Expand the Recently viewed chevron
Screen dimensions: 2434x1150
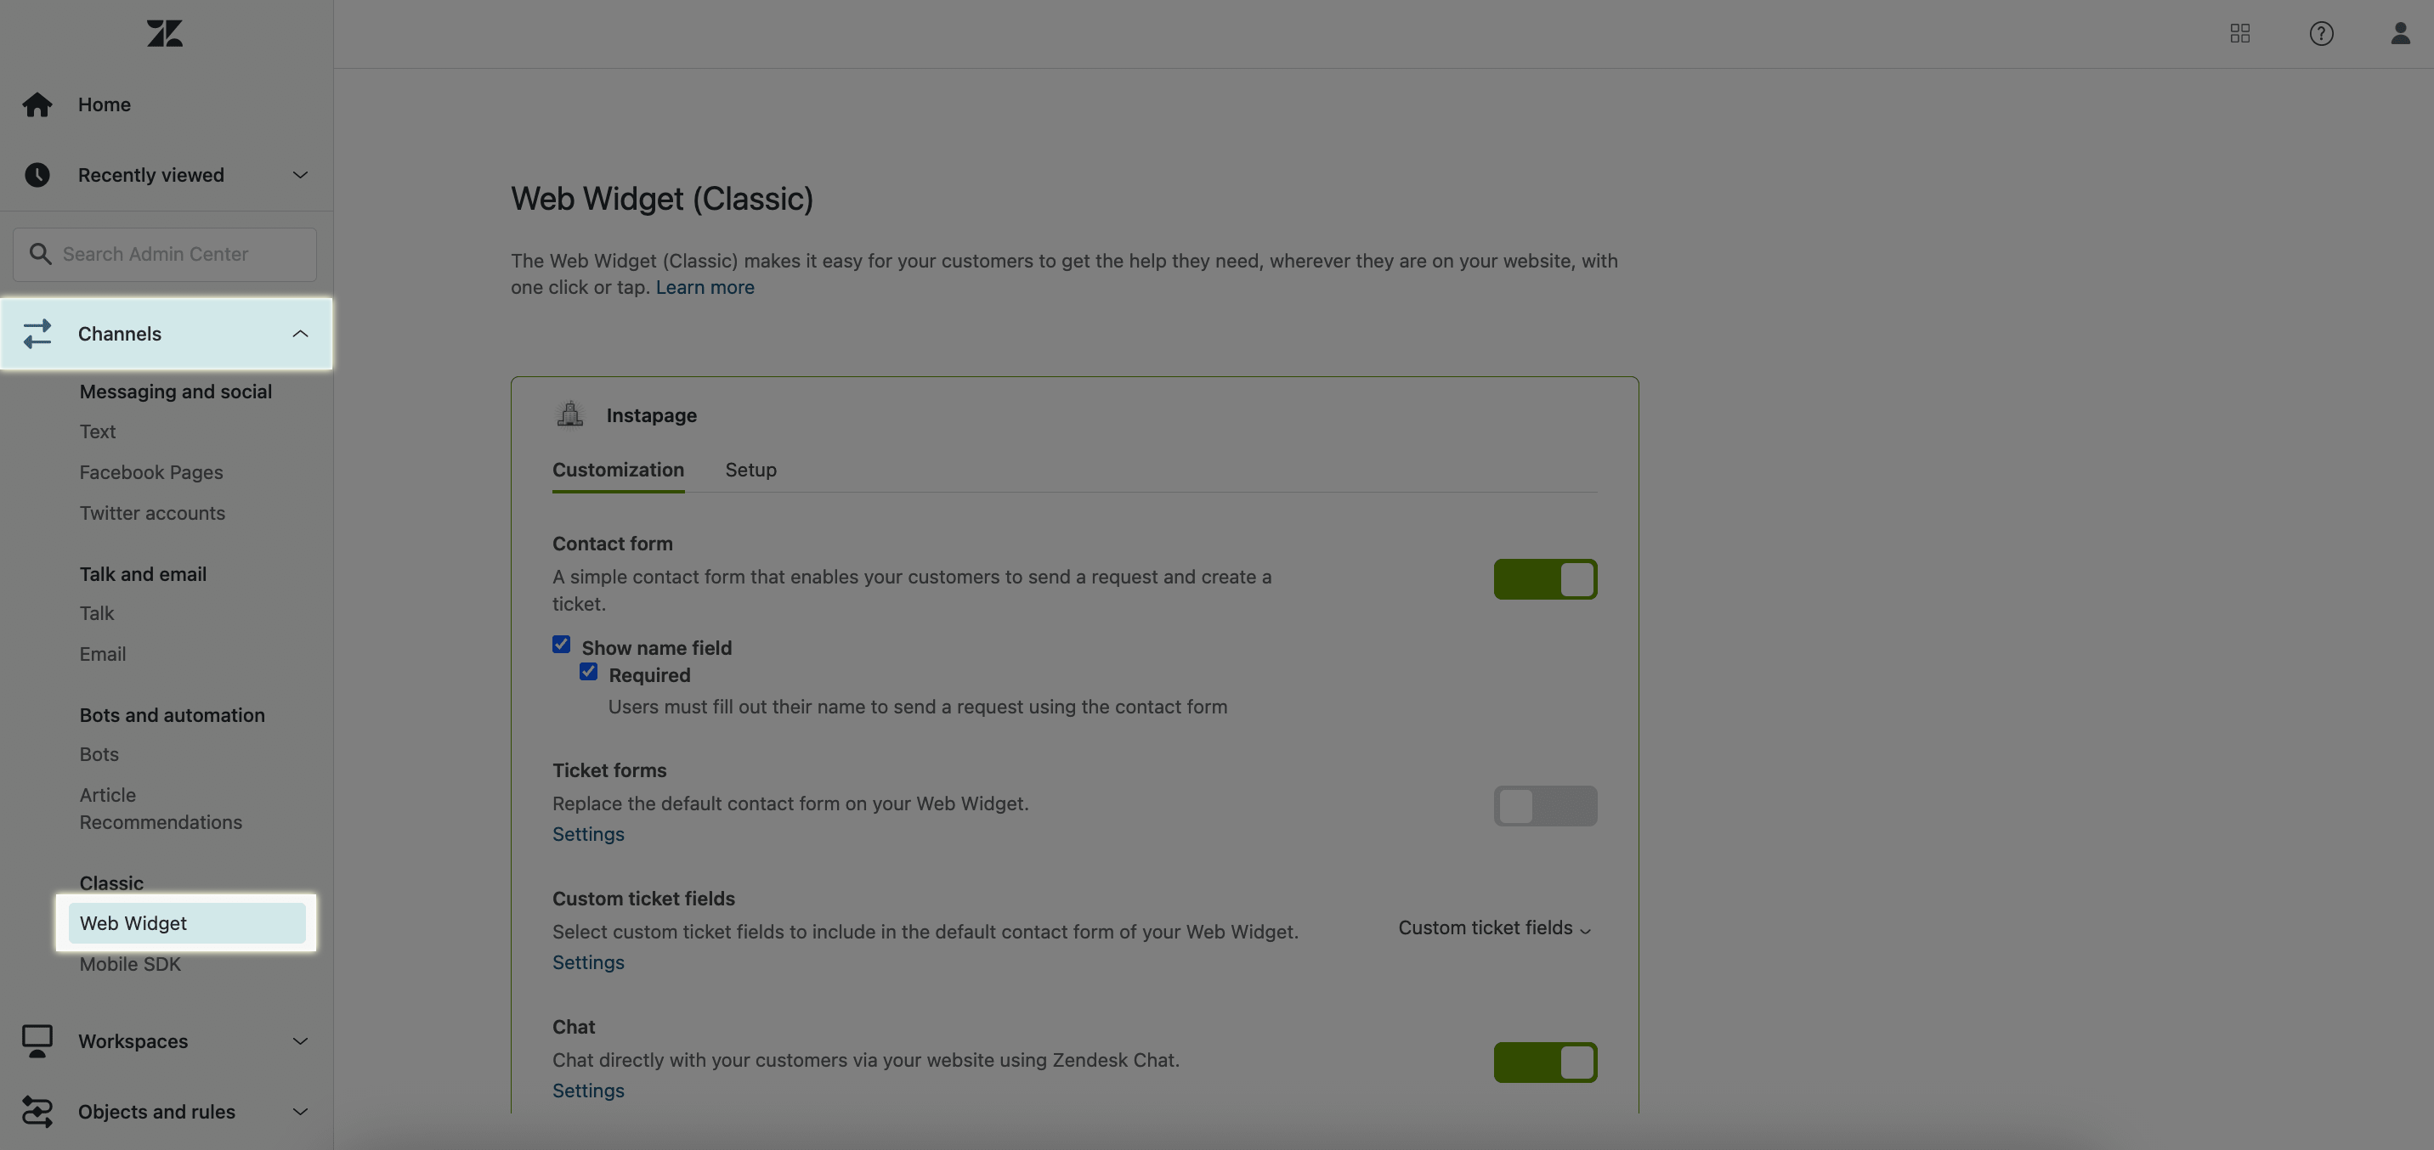pyautogui.click(x=299, y=175)
